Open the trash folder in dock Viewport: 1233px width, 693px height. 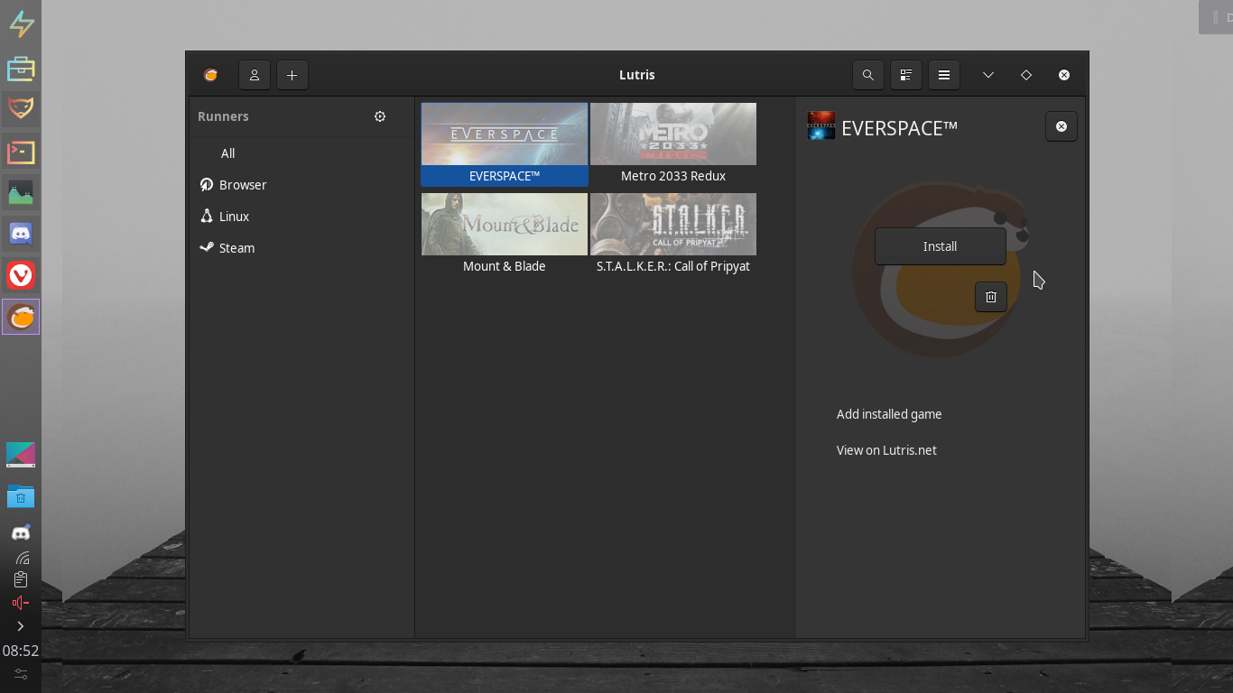click(21, 495)
